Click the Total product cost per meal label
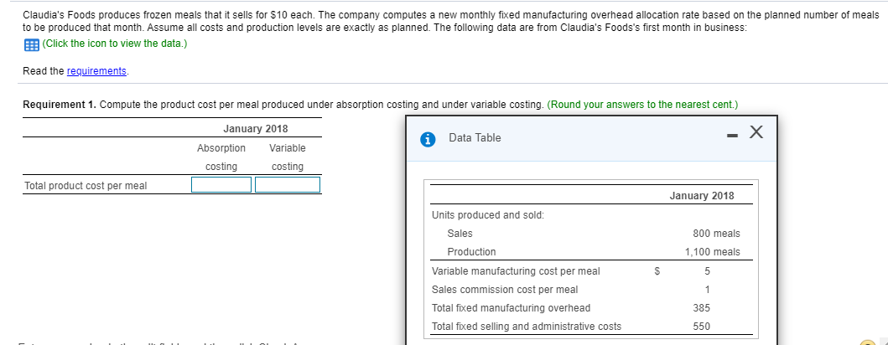 pyautogui.click(x=86, y=186)
